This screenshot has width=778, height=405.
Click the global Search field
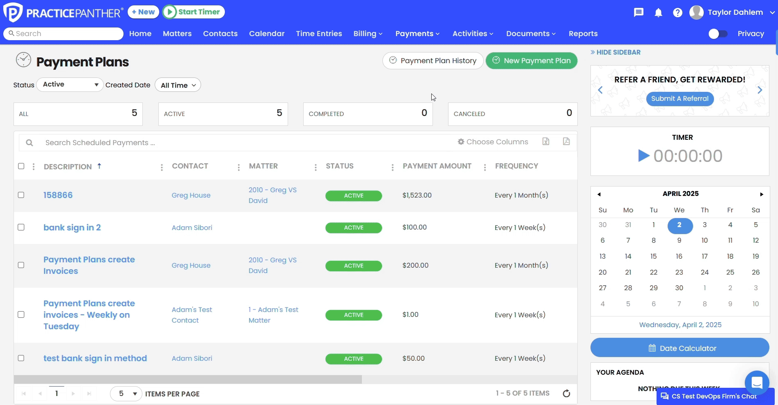(64, 34)
